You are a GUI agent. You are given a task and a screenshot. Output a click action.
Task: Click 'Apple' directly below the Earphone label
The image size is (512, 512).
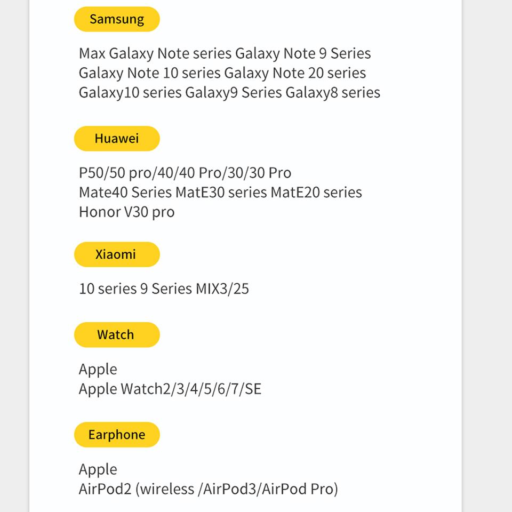tap(98, 470)
